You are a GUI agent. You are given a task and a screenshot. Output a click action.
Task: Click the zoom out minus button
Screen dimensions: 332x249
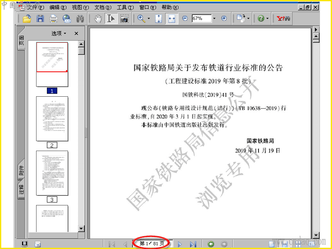point(185,18)
